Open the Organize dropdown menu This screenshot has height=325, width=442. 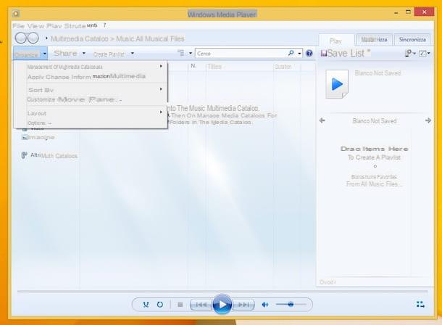30,54
